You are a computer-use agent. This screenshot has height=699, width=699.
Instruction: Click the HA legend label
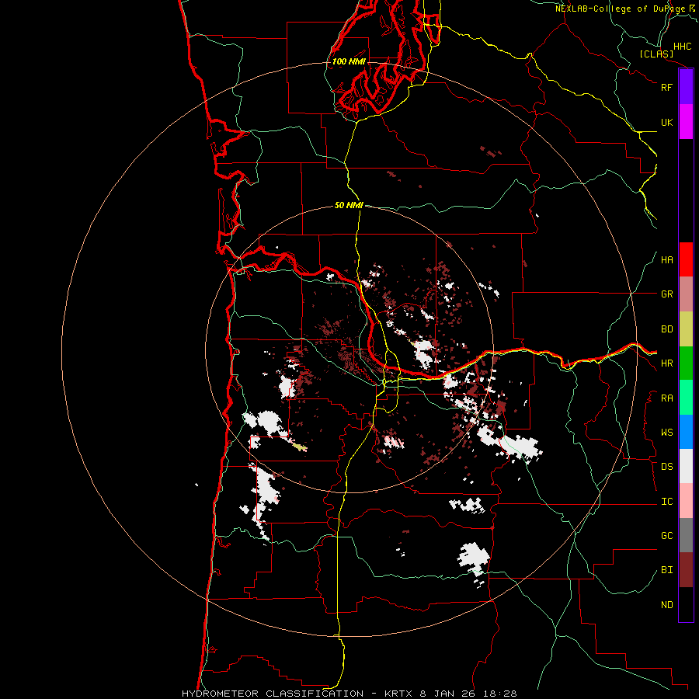click(666, 260)
